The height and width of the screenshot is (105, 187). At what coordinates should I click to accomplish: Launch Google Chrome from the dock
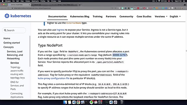(78, 102)
